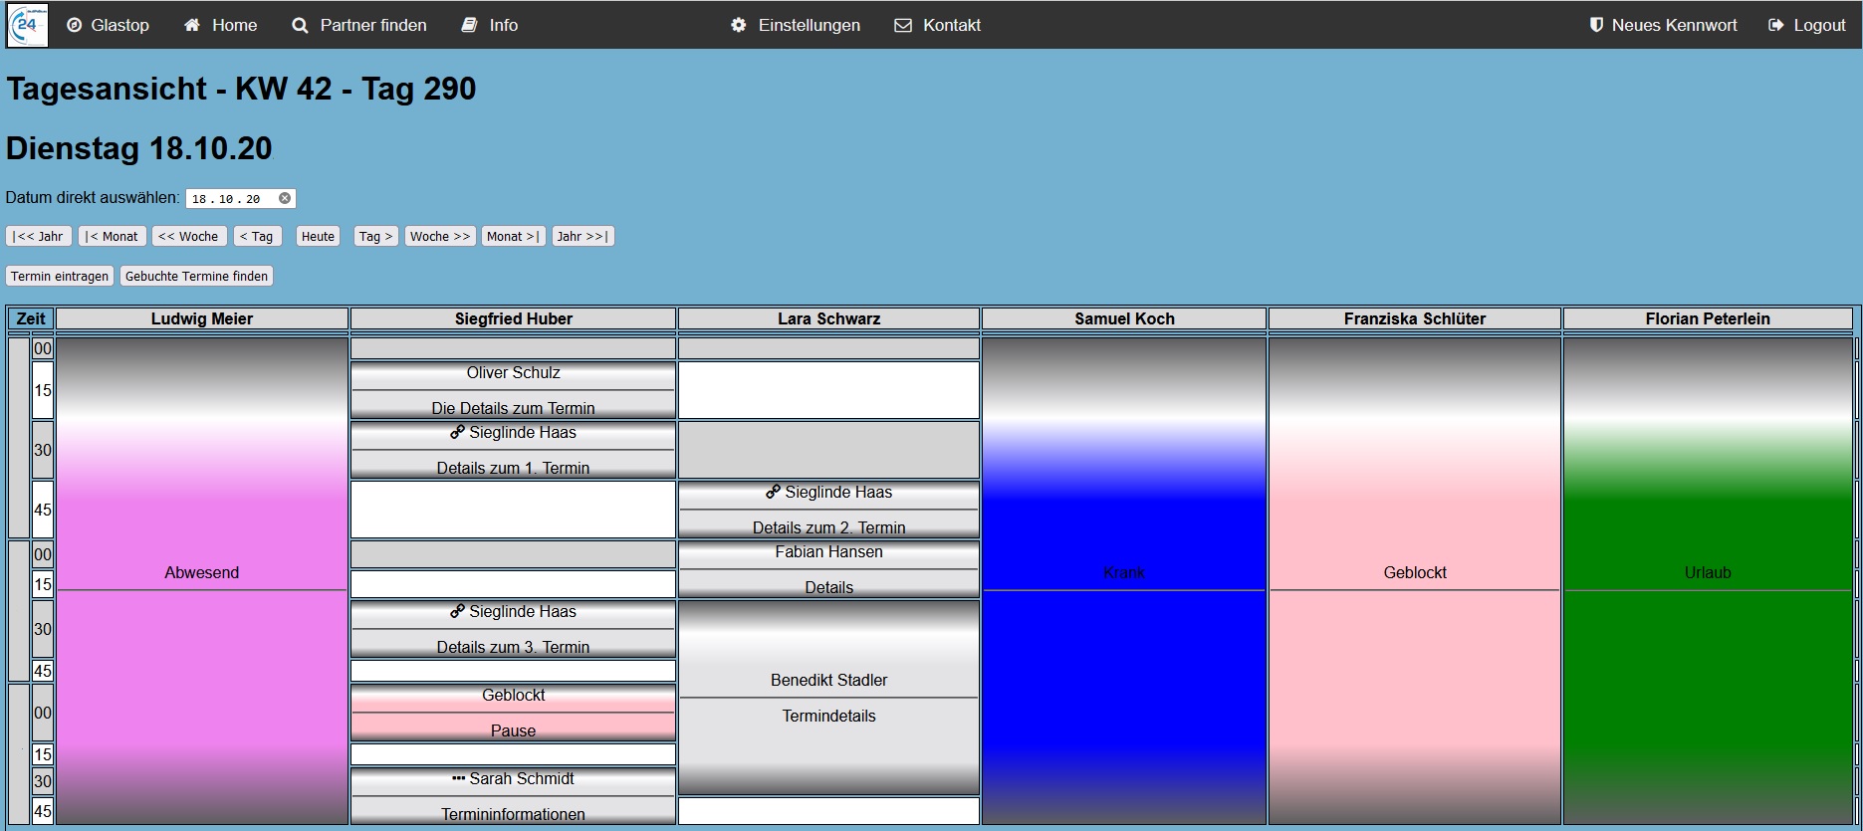
Task: Open Einstellungen settings
Action: [x=795, y=25]
